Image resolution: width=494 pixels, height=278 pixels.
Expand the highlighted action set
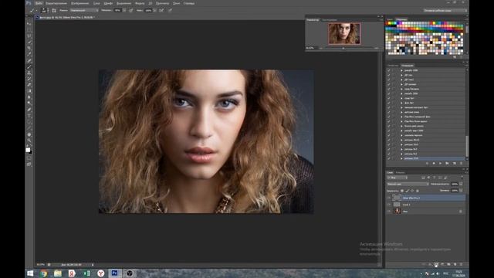(401, 158)
